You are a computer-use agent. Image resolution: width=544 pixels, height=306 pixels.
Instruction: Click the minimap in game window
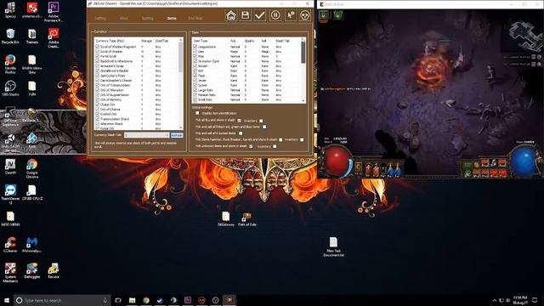[x=524, y=35]
